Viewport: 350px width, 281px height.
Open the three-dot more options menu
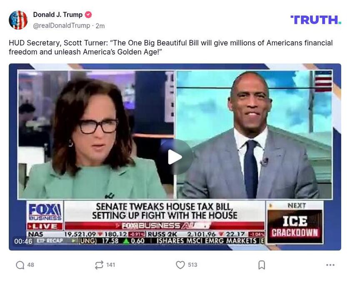330,265
